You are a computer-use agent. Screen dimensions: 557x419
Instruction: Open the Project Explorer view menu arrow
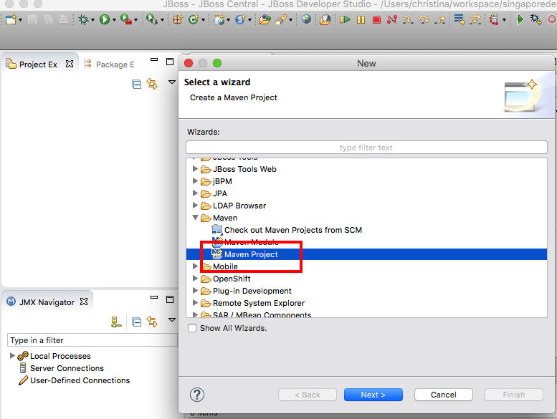click(172, 82)
